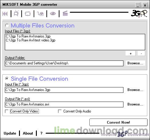Screen dimensions: 150x140
Task: Click the webcam toolbar icon
Action: 40,14
